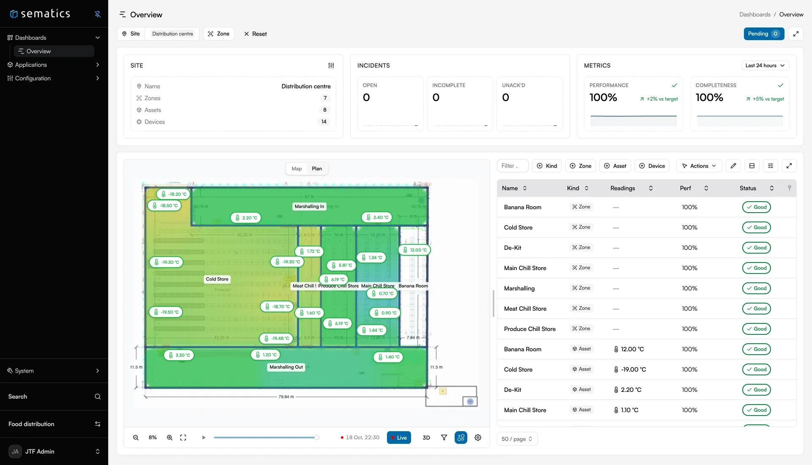
Task: Open the Dashboards breadcrumb link
Action: (x=754, y=14)
